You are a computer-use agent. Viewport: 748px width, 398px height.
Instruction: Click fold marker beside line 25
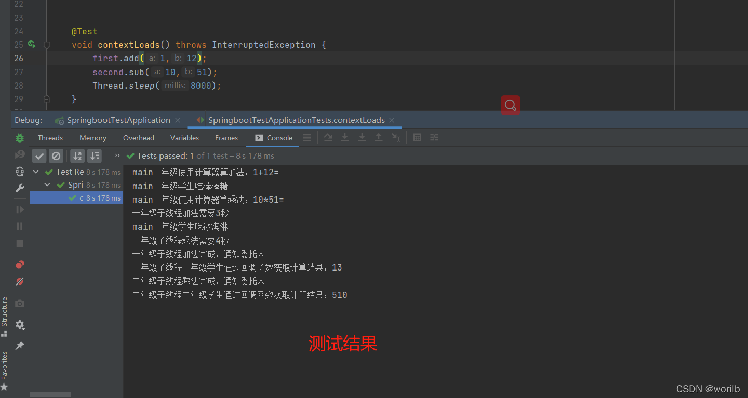[47, 45]
